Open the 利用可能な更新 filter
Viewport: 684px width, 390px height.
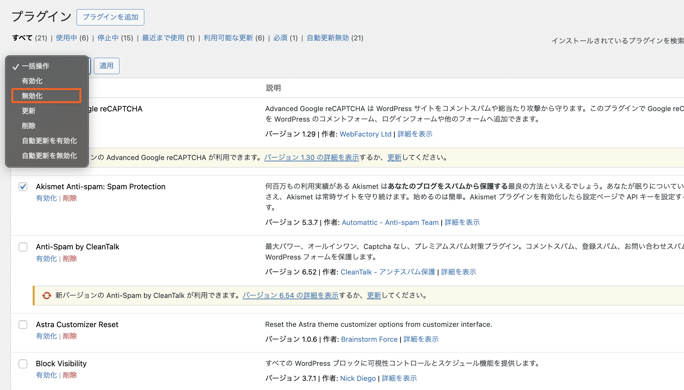point(228,38)
